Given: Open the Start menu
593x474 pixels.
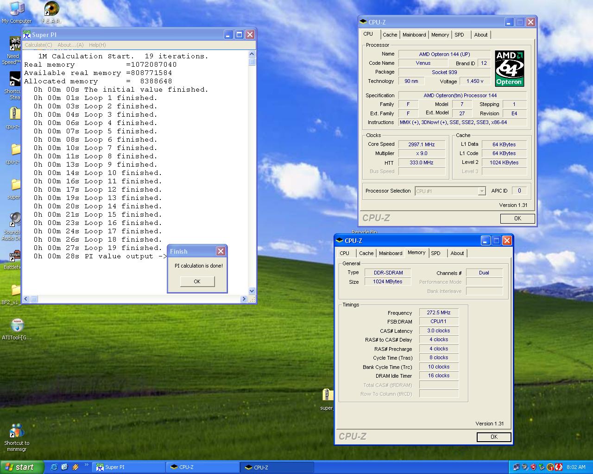Looking at the screenshot, I should click(x=22, y=467).
